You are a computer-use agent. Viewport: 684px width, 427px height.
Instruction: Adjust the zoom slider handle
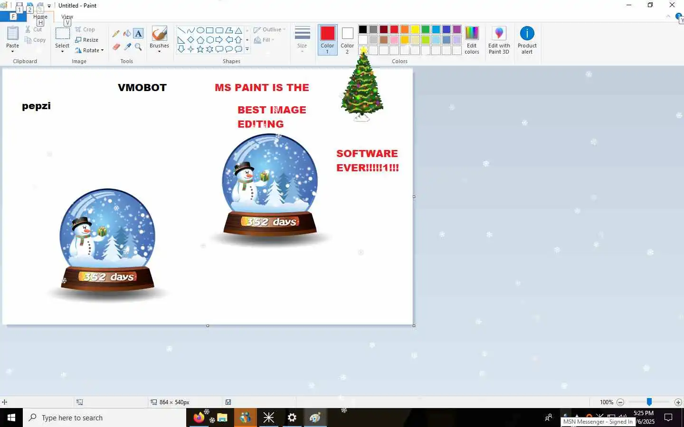click(649, 402)
